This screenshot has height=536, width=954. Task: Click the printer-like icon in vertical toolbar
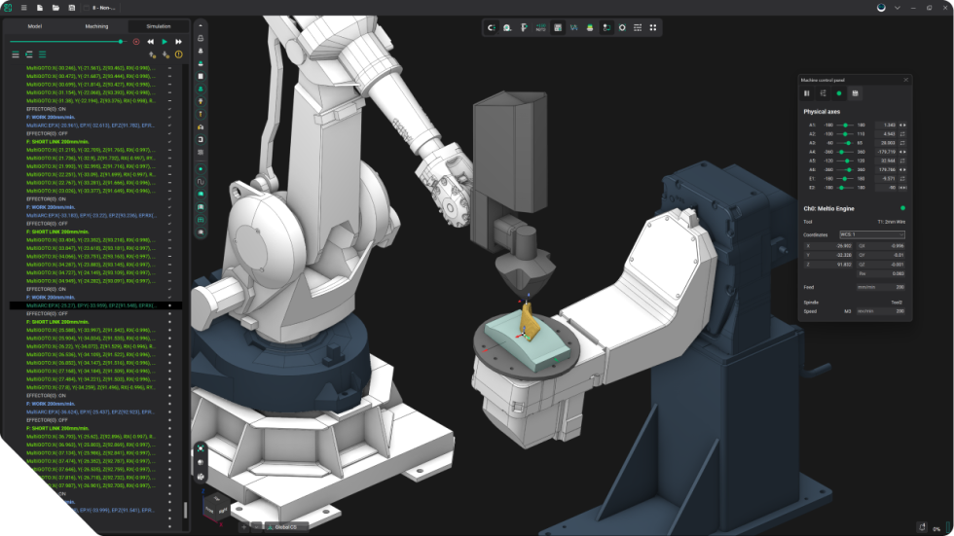click(x=201, y=38)
